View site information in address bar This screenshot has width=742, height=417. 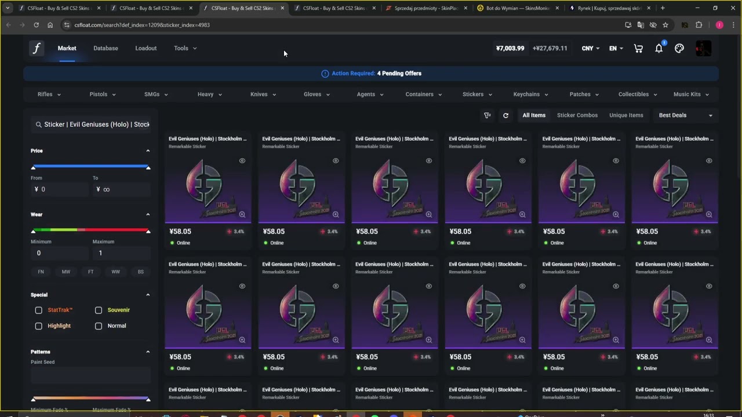pos(67,25)
